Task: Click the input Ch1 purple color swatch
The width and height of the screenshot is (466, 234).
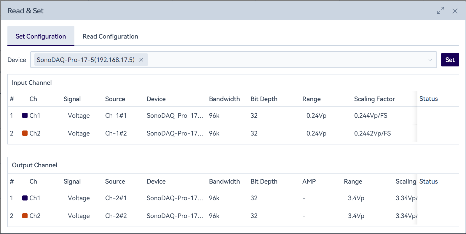Action: [x=25, y=115]
